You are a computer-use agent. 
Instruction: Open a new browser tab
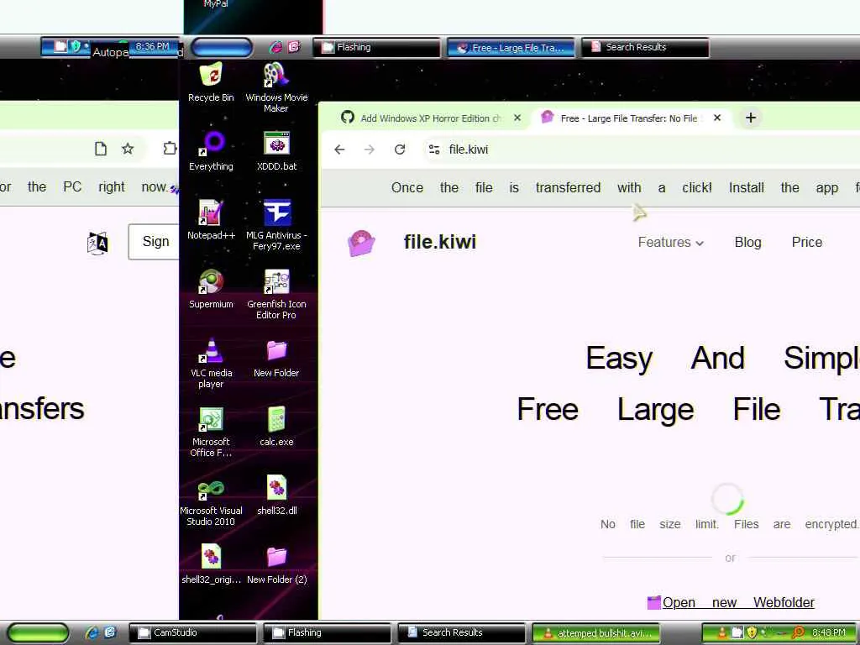[x=751, y=118]
